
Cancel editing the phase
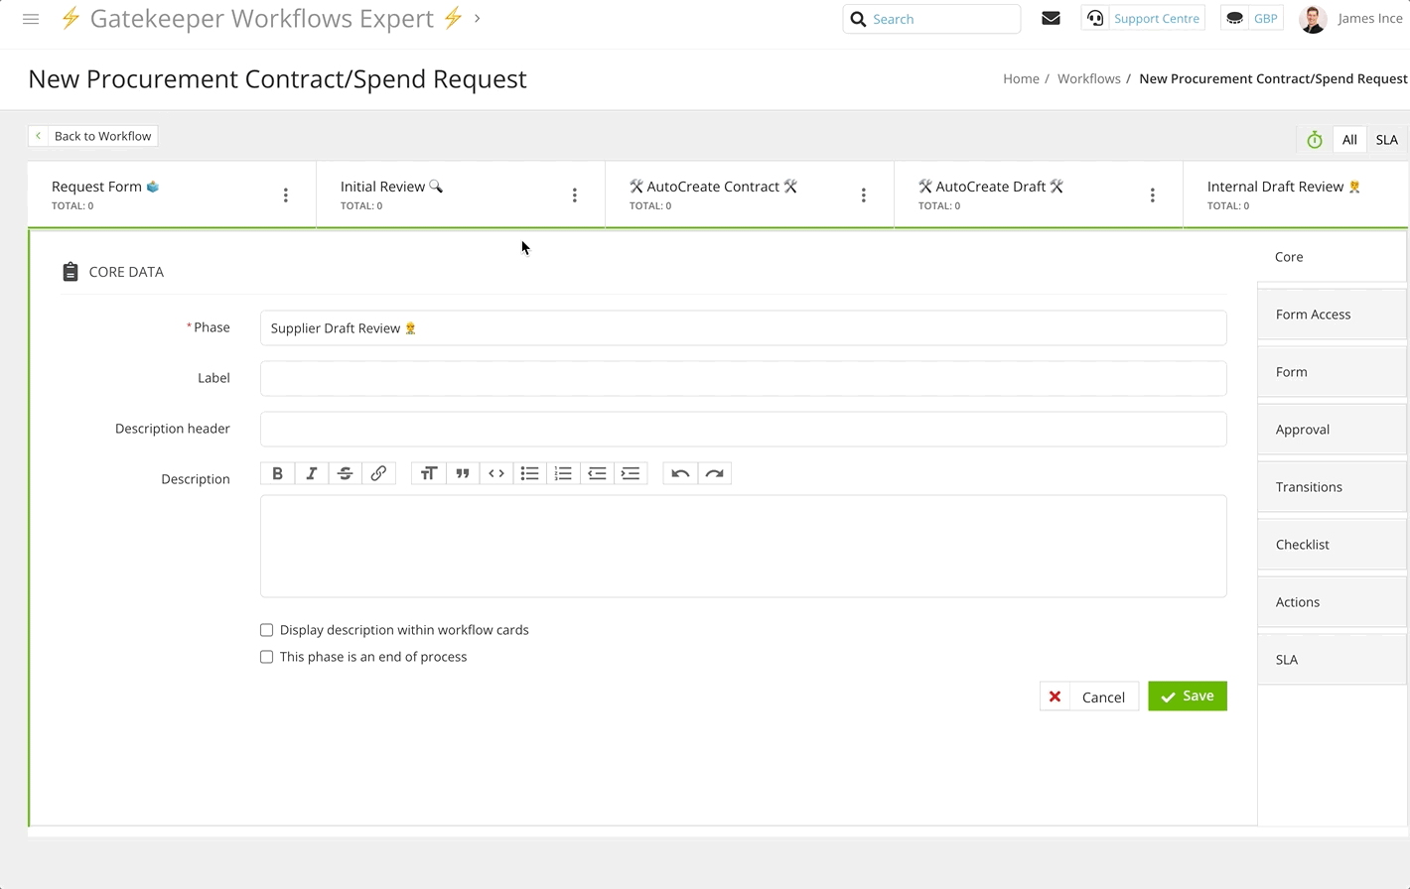[1089, 697]
